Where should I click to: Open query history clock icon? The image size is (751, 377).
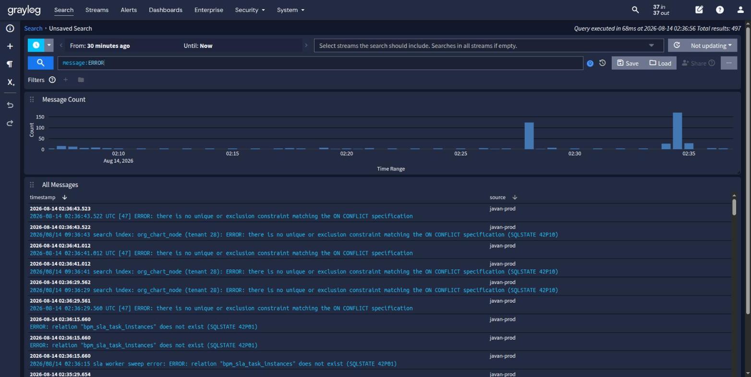(602, 63)
